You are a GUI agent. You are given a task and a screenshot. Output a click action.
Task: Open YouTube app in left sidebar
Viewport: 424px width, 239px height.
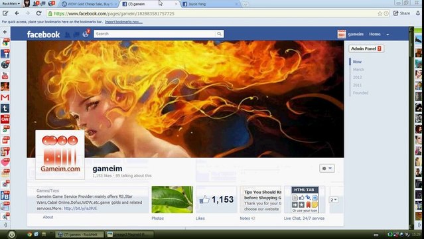click(5, 76)
